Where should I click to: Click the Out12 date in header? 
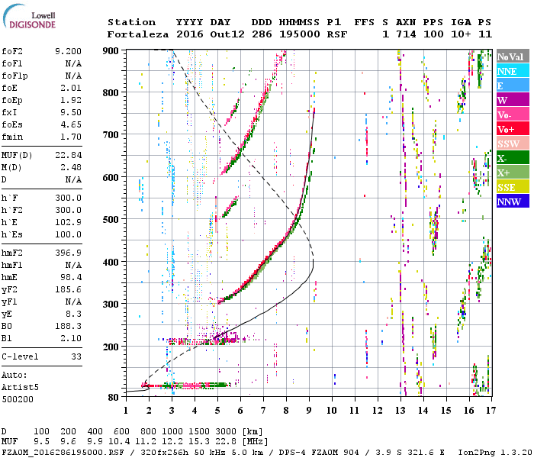click(227, 34)
